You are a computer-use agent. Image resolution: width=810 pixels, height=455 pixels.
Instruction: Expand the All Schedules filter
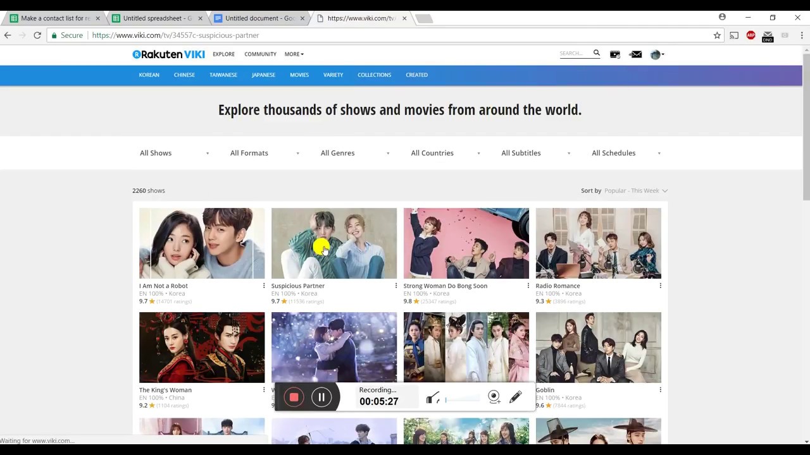point(626,153)
